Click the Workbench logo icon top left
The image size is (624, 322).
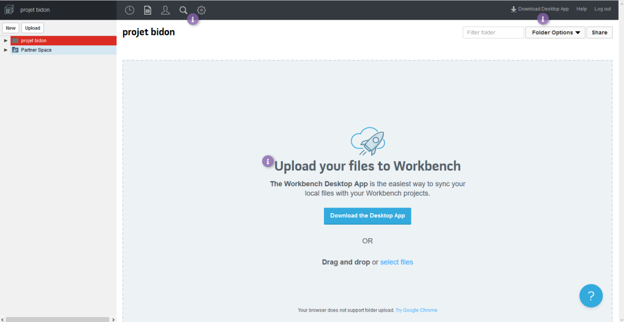tap(9, 9)
